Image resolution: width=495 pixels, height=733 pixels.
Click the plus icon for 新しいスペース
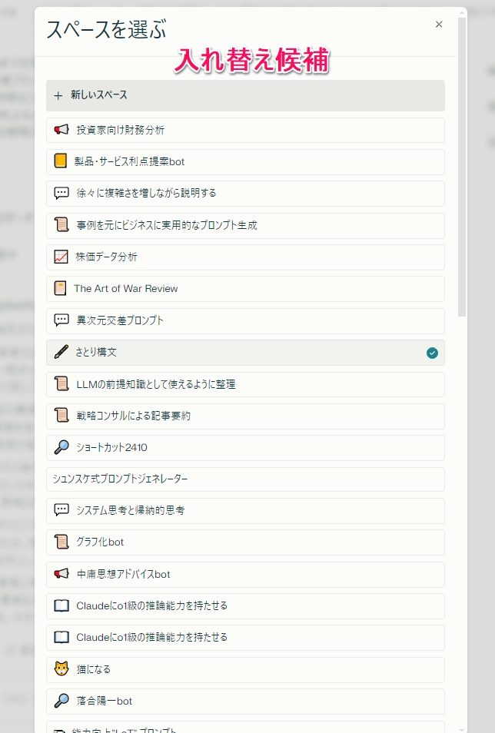pyautogui.click(x=58, y=96)
